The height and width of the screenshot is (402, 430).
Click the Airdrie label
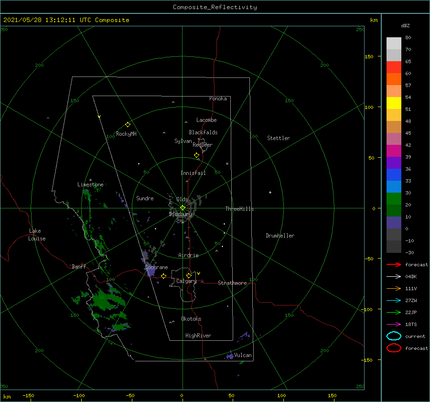tap(188, 255)
